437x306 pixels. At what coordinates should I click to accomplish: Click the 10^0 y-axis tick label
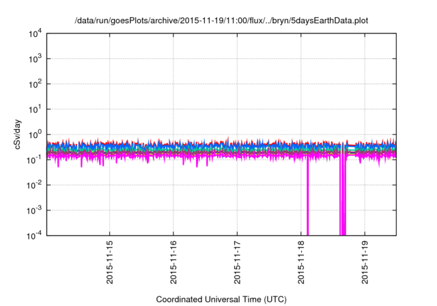[x=35, y=135]
